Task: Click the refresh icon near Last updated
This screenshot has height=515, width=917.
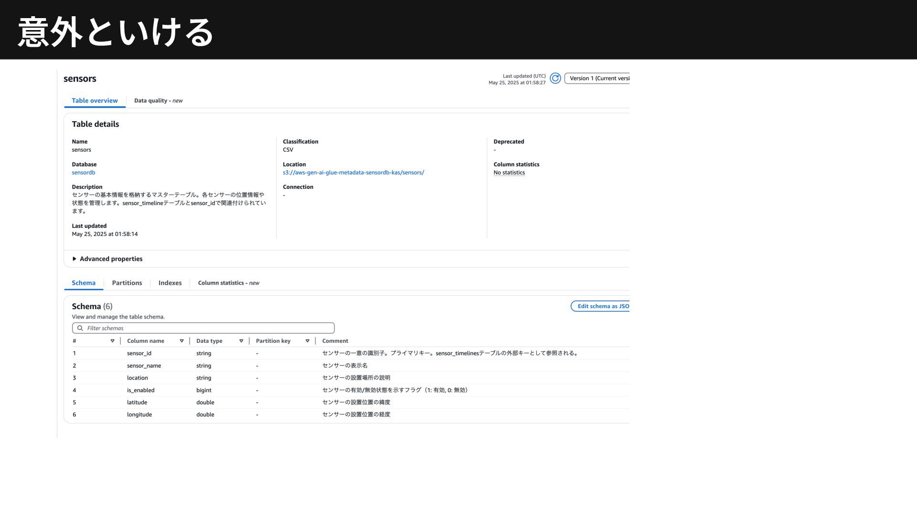Action: 555,79
